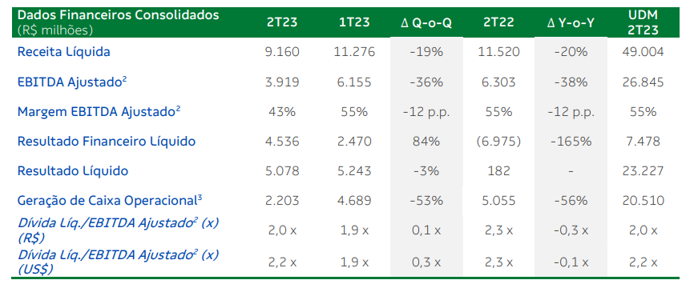This screenshot has width=694, height=288.
Task: Click the 23.227 UDM Resultado Líquido value
Action: click(643, 171)
